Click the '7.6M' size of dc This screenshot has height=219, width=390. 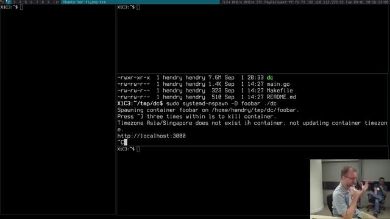[215, 78]
